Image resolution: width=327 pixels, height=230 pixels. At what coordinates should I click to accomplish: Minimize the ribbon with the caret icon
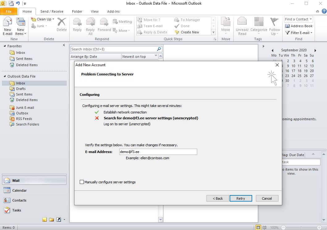317,11
